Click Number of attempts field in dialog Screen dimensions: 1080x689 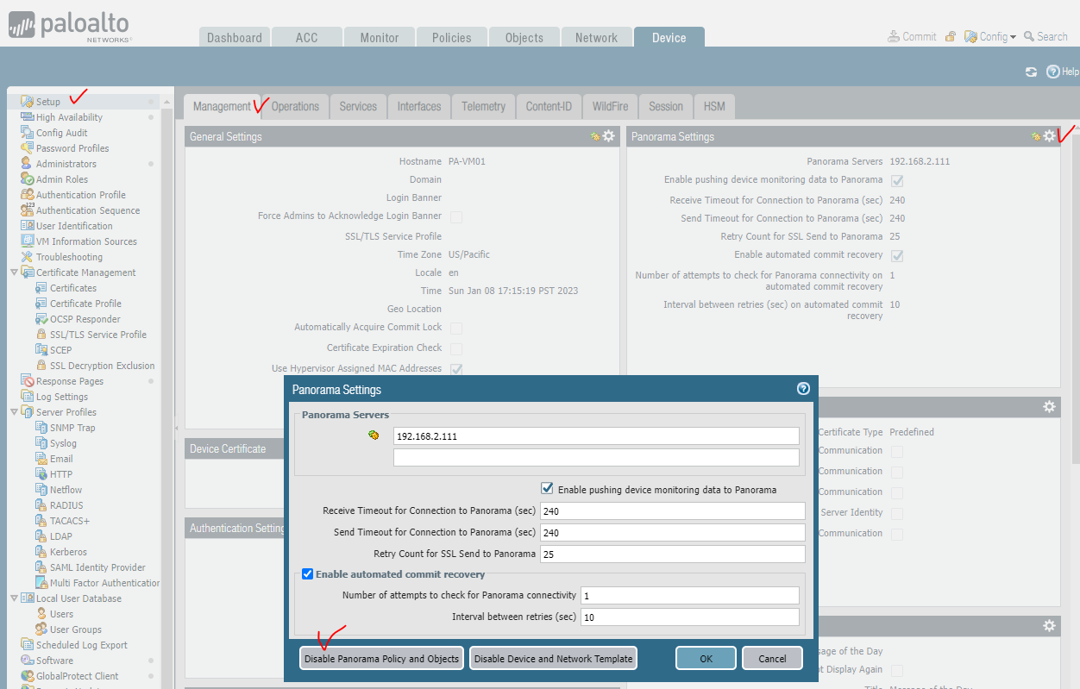click(690, 596)
